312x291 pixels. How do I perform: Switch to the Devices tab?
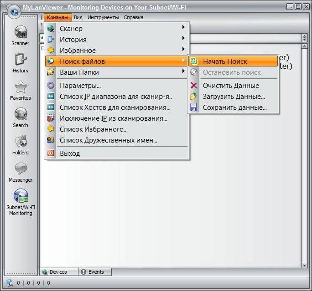click(58, 272)
